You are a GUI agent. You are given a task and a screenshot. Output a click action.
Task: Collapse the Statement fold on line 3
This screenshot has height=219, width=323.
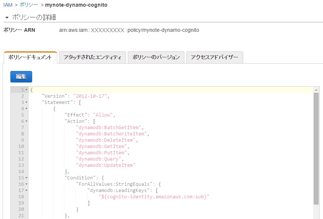[x=26, y=102]
